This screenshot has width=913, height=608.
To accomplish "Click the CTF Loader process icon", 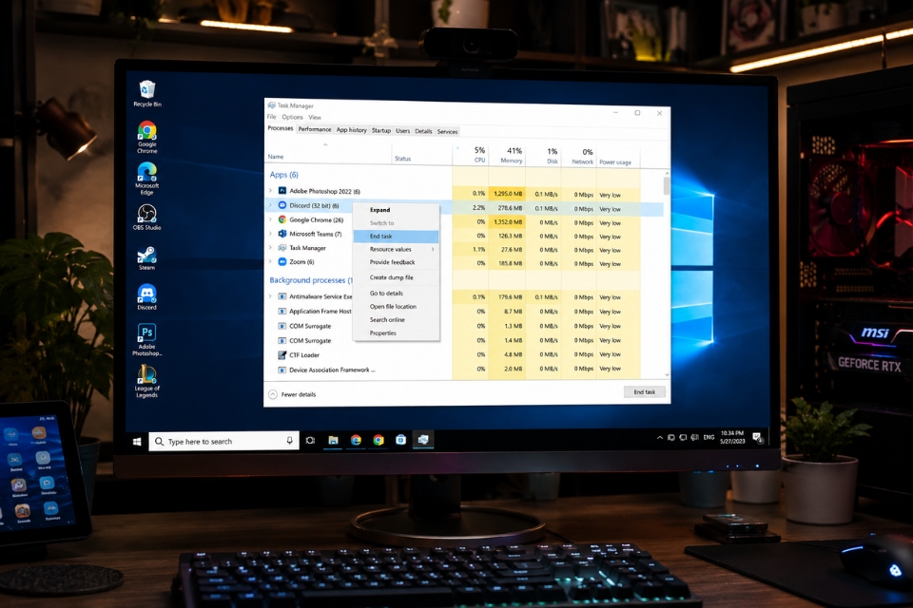I will tap(282, 355).
